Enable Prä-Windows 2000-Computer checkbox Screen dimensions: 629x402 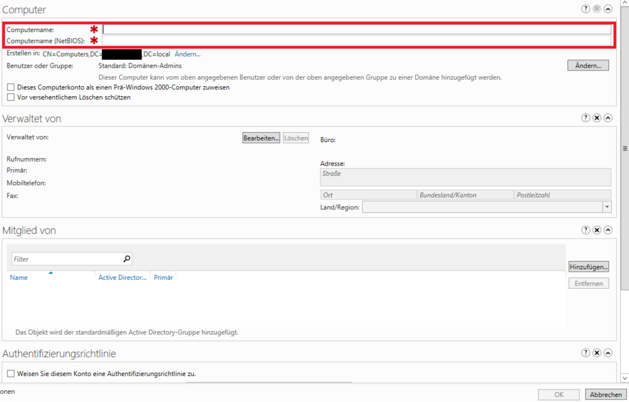pos(11,87)
